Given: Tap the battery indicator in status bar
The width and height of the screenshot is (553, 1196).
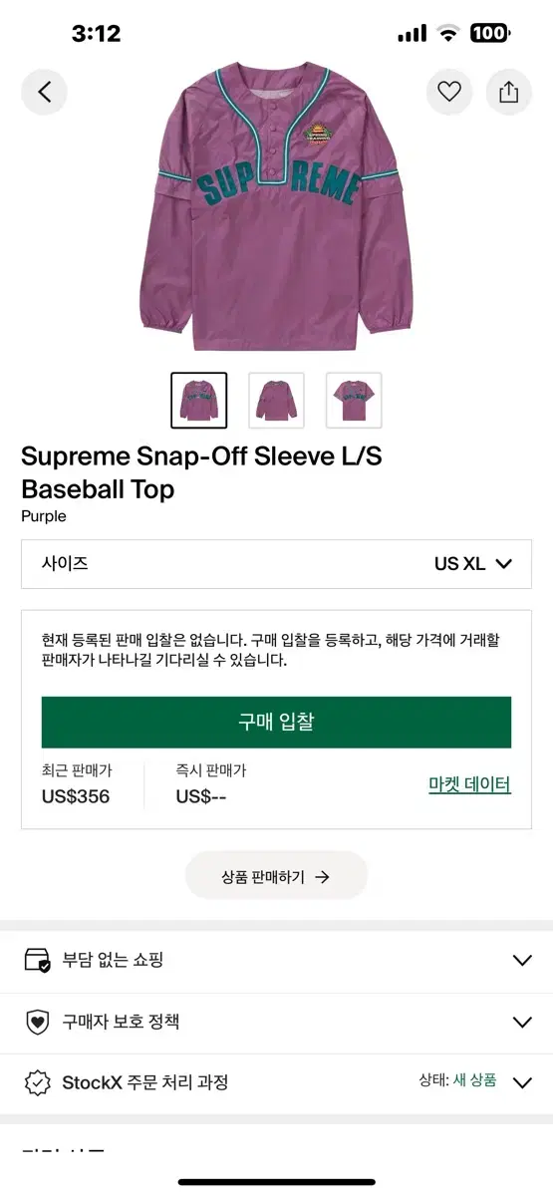Looking at the screenshot, I should 490,34.
